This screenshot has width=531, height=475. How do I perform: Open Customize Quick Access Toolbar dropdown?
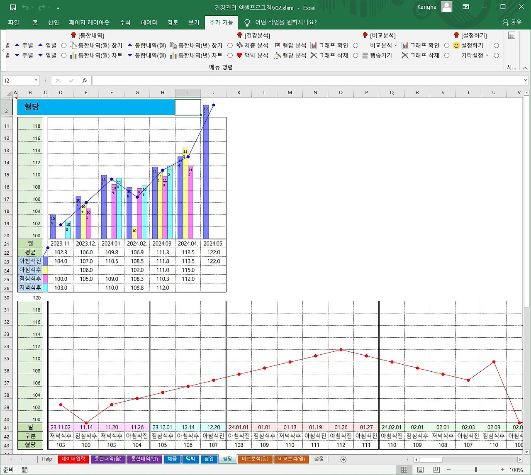tap(58, 8)
